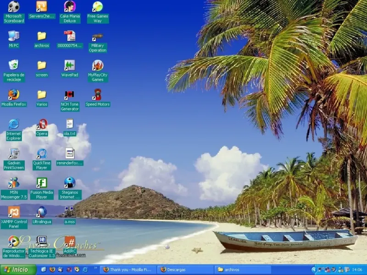Select the Speed Motors game icon

click(98, 98)
